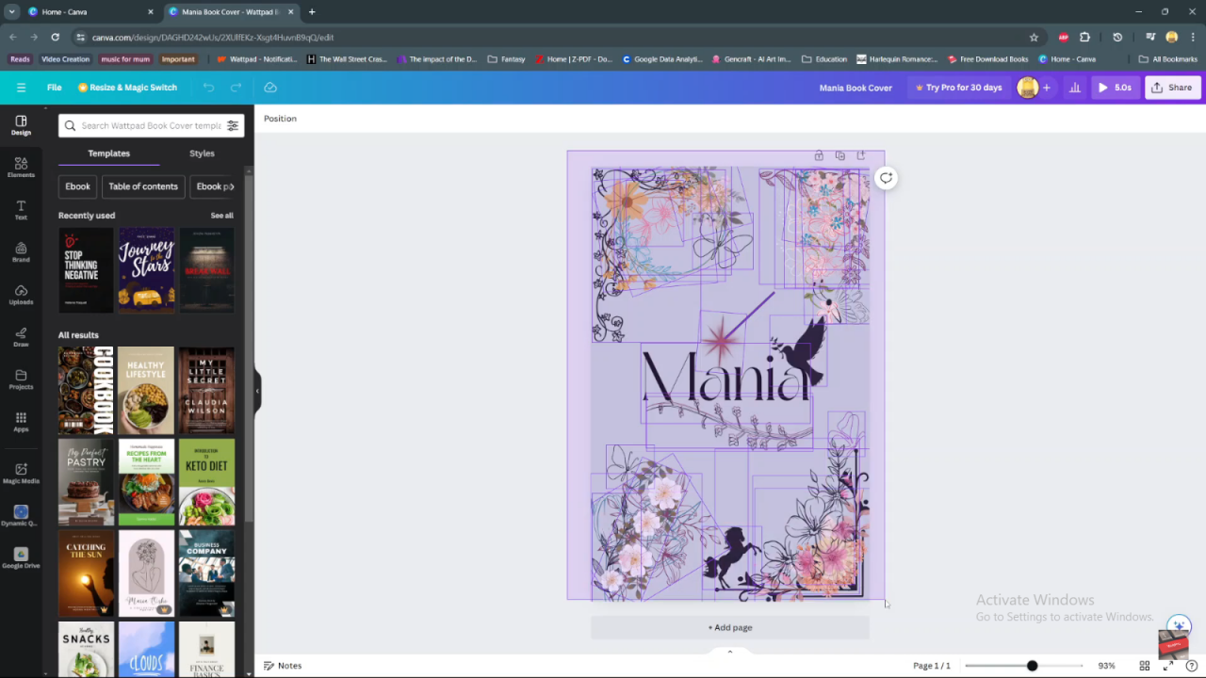This screenshot has height=678, width=1206.
Task: Add a new page via page icon
Action: pos(860,155)
